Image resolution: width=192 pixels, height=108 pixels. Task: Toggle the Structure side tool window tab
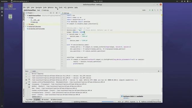click(x=24, y=26)
